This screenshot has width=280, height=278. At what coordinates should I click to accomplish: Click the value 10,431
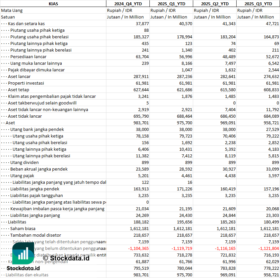(186, 149)
